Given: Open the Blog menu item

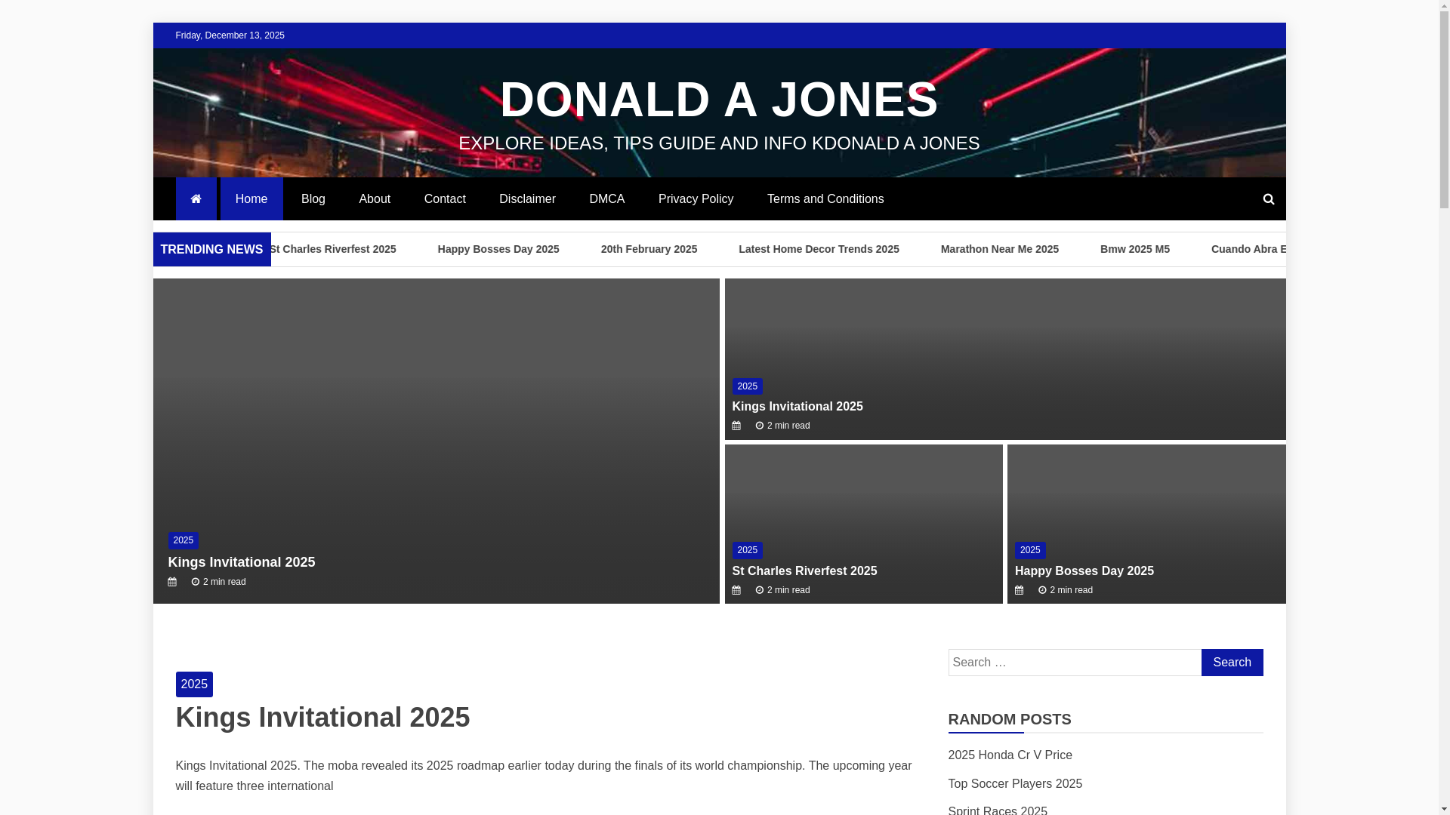Looking at the screenshot, I should 313,199.
